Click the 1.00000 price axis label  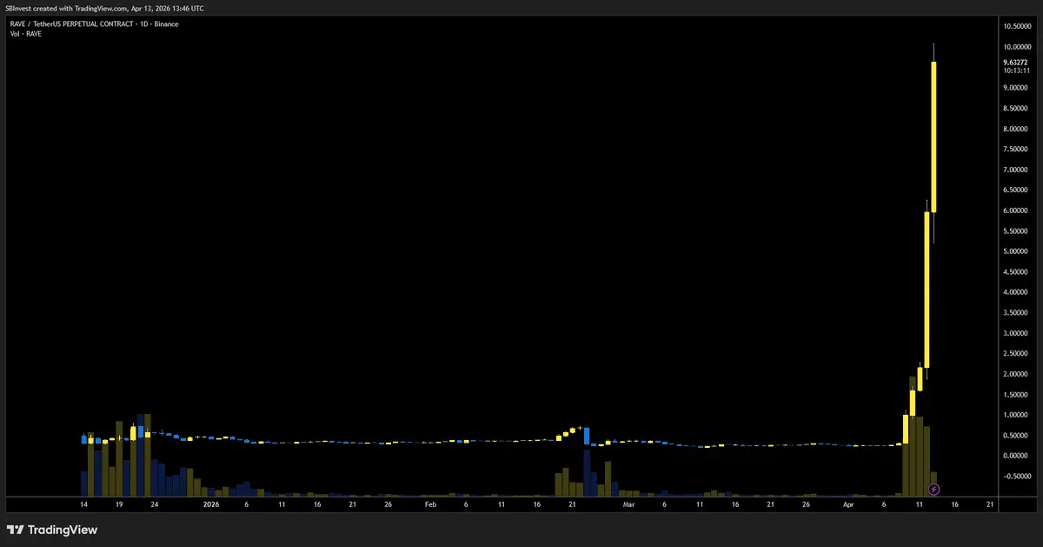[1017, 415]
